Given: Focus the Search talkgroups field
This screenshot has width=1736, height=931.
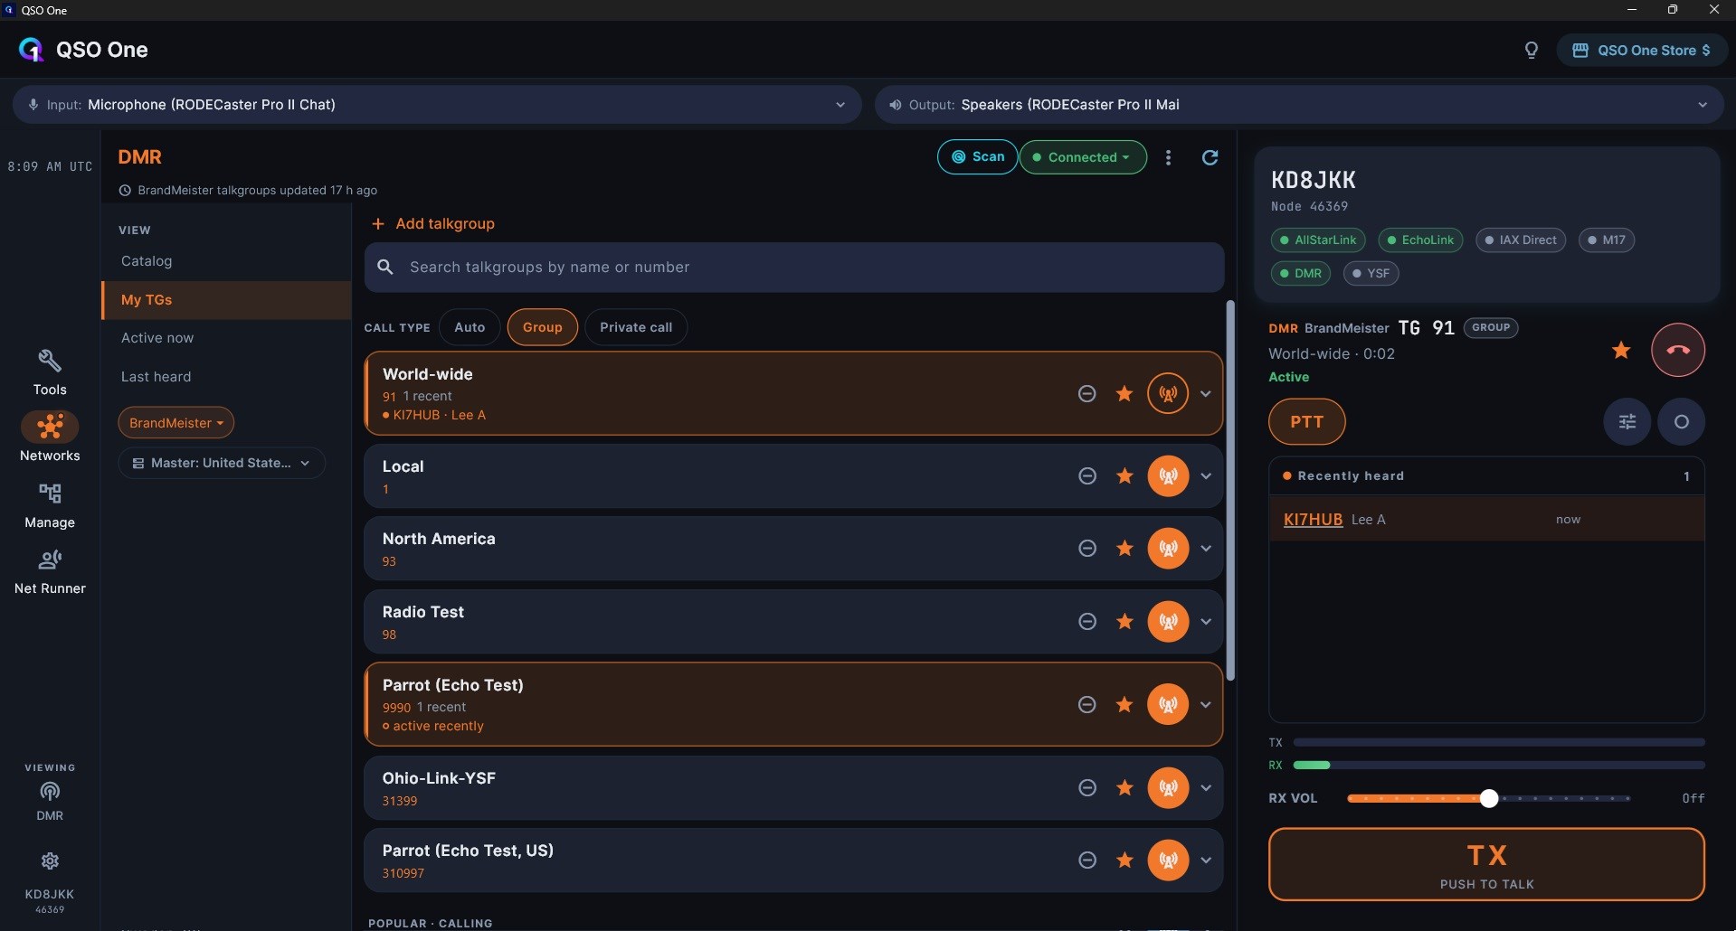Looking at the screenshot, I should tap(794, 268).
